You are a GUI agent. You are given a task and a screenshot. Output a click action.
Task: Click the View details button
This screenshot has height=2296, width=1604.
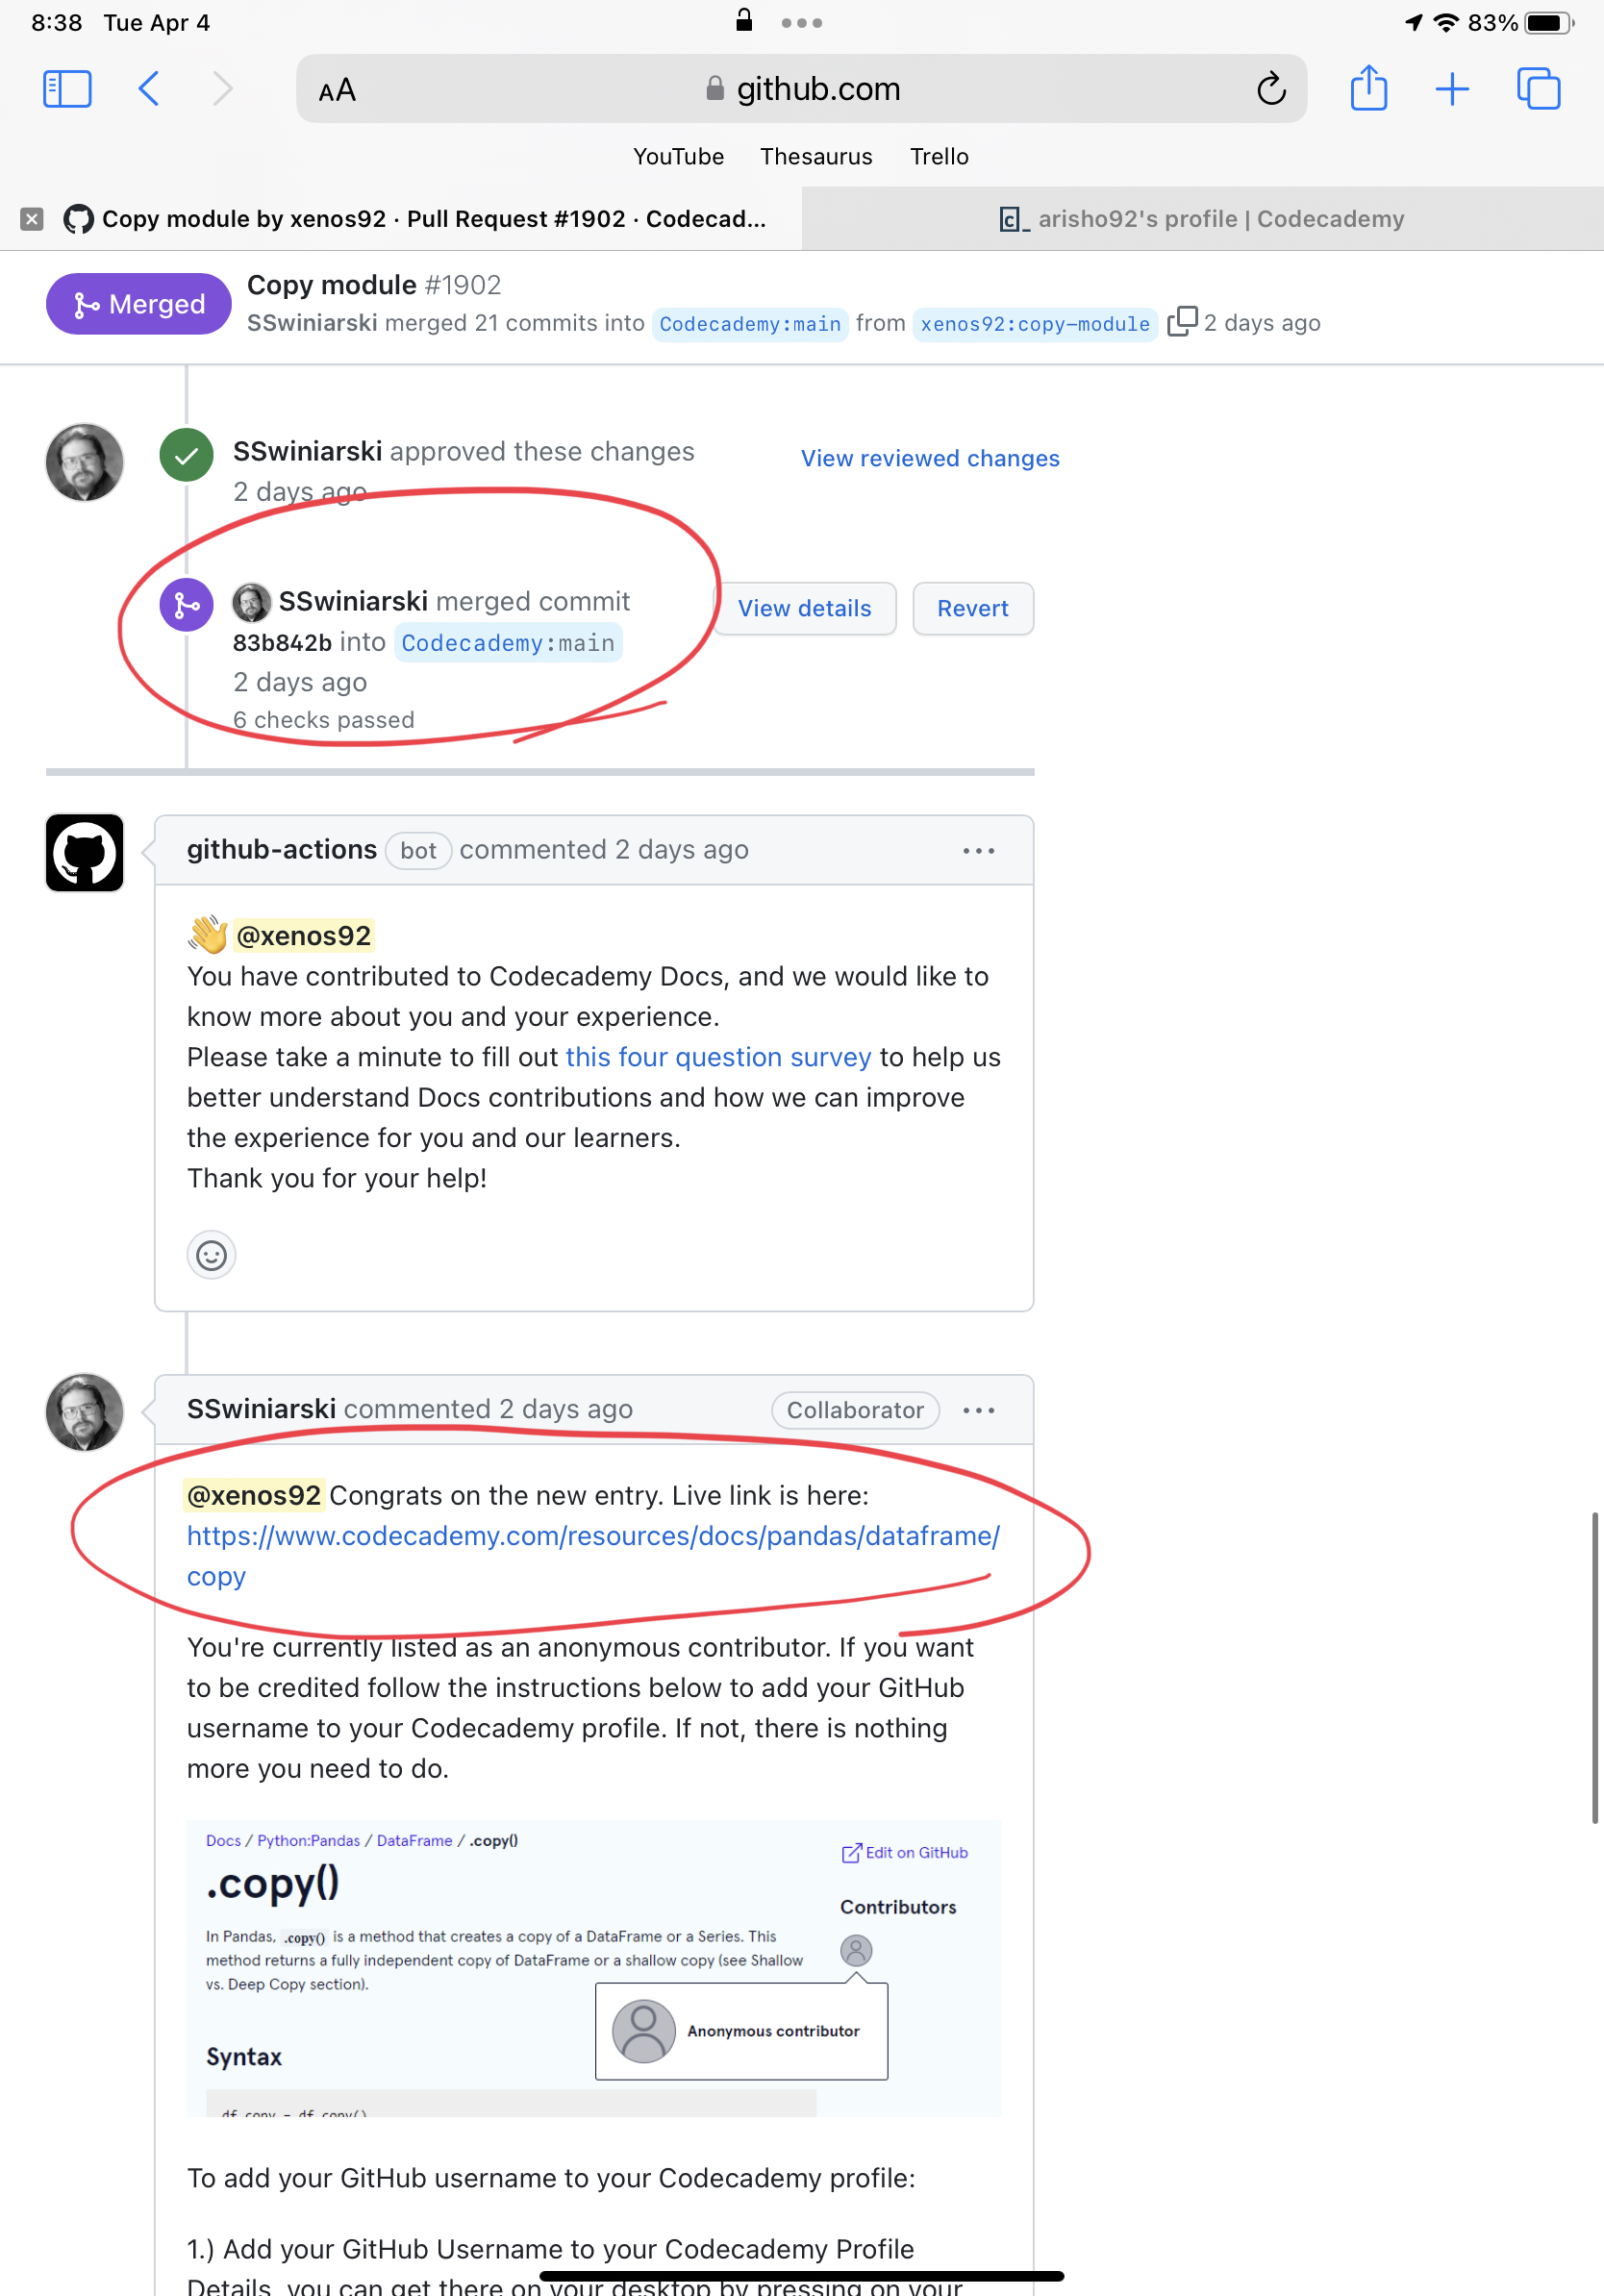pos(804,608)
